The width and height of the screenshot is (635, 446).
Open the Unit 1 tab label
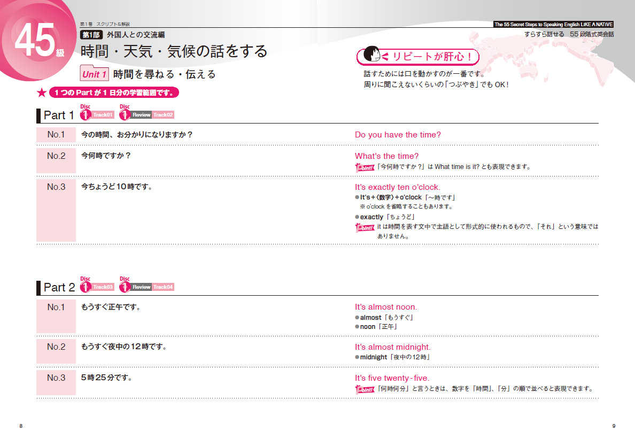(x=95, y=73)
